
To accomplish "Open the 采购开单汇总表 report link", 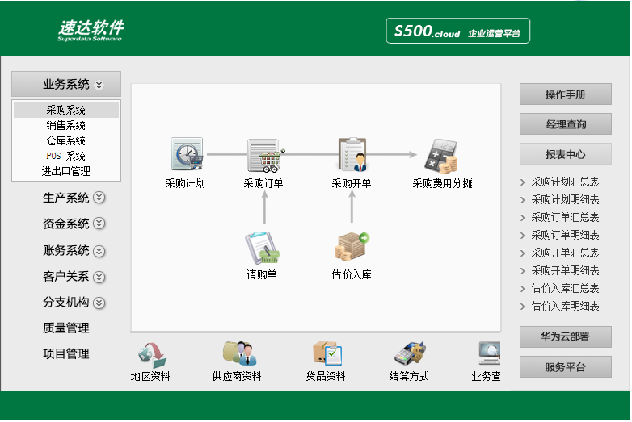I will [565, 253].
